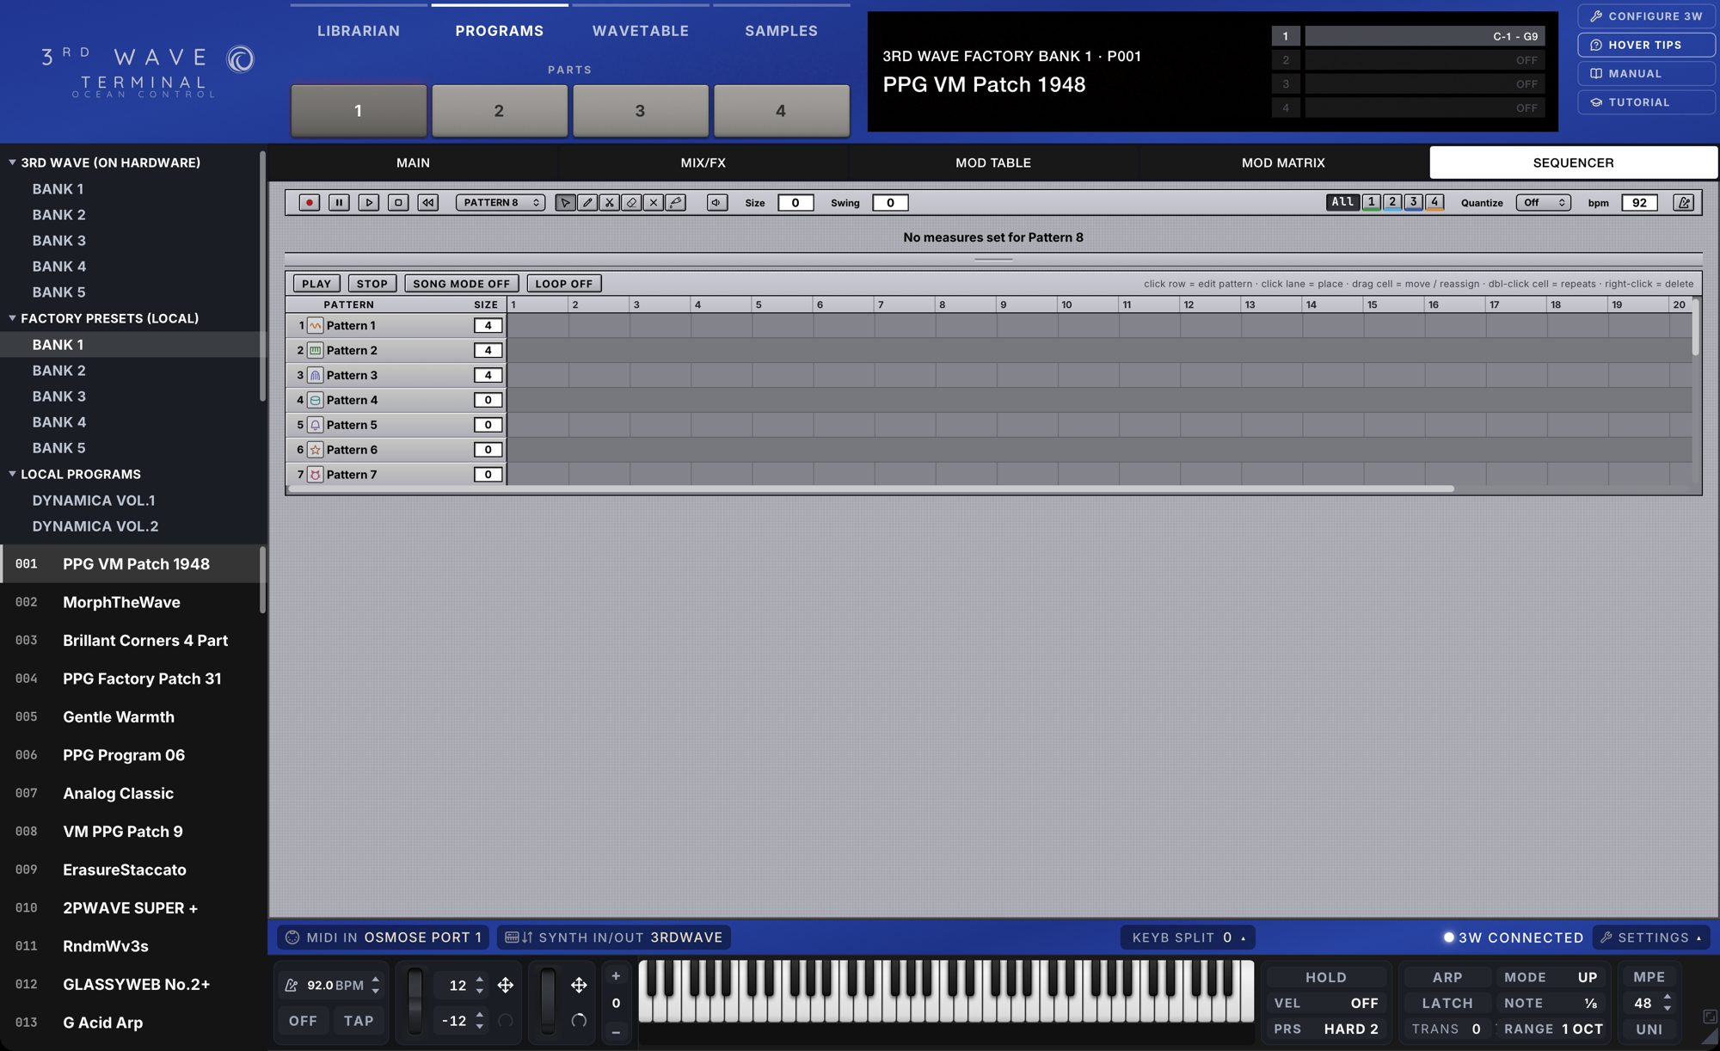Image resolution: width=1720 pixels, height=1051 pixels.
Task: Show All parts filter in sequencer
Action: pyautogui.click(x=1342, y=202)
